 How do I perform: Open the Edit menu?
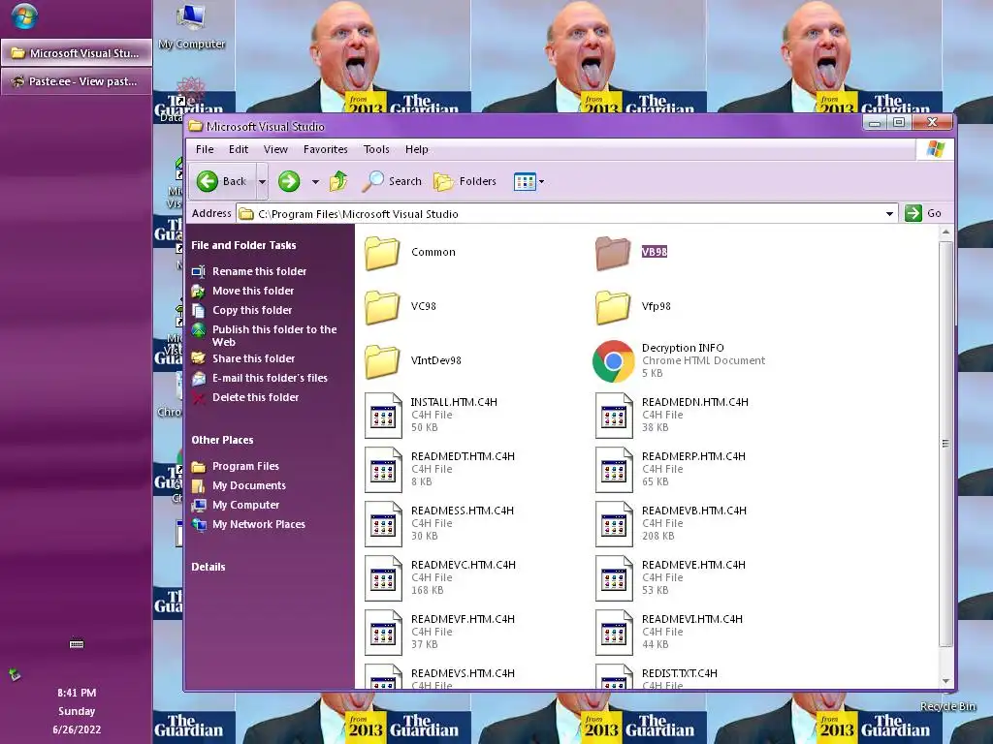click(x=239, y=149)
